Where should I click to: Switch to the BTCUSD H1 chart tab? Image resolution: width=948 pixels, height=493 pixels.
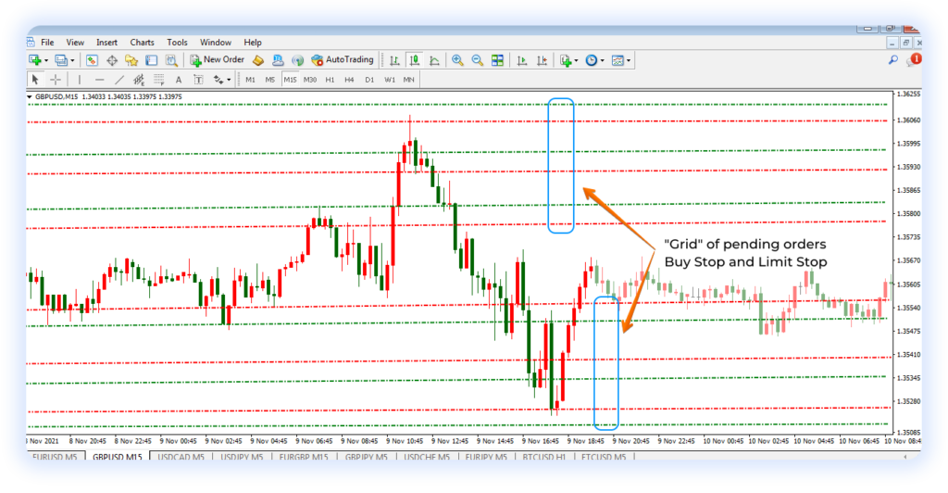544,457
